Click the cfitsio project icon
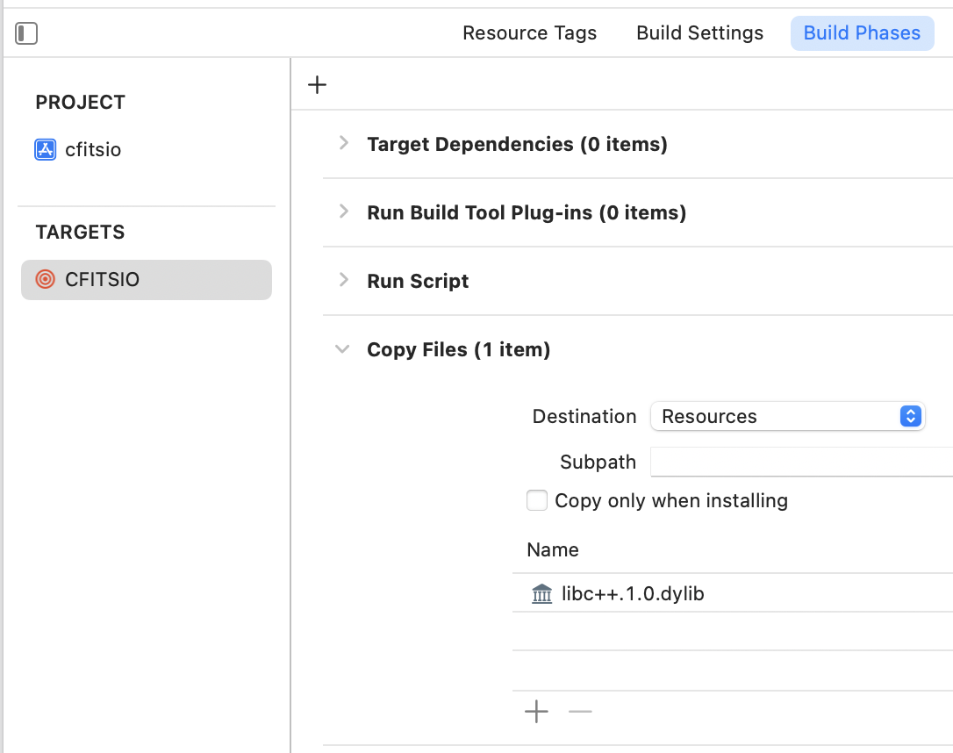Screen dimensions: 953x753 click(x=46, y=150)
